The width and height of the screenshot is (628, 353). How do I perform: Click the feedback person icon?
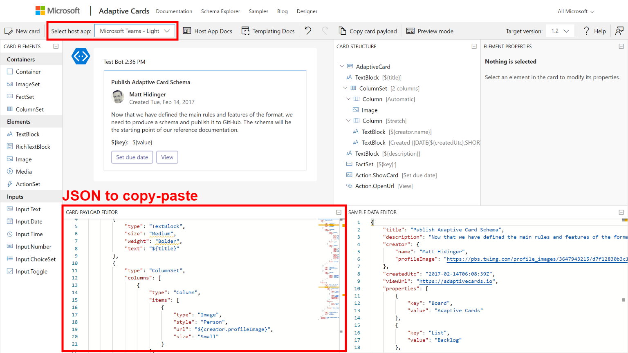click(619, 31)
